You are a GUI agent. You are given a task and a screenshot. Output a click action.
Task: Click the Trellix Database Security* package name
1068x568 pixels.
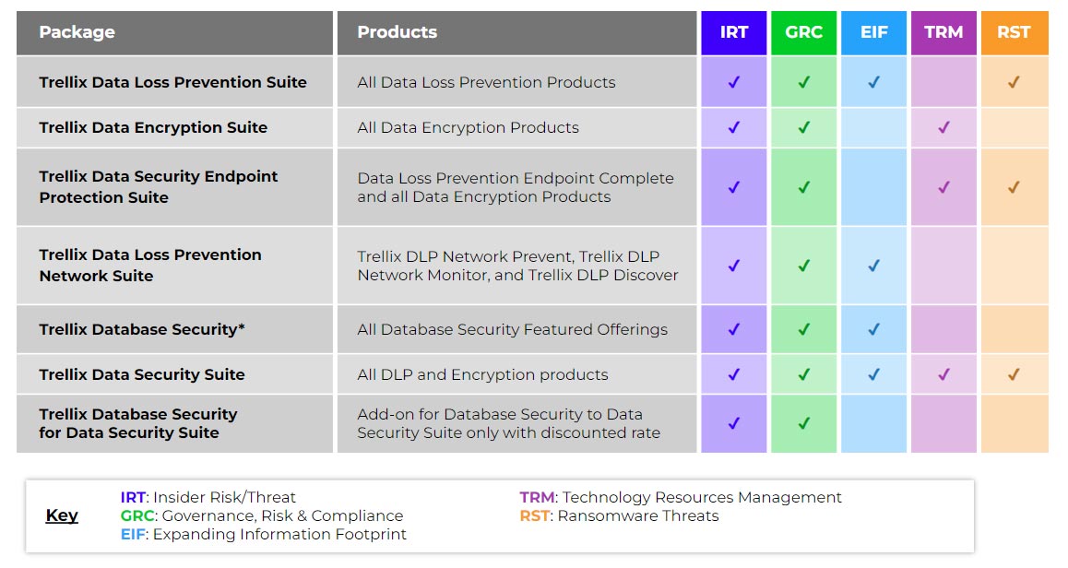tap(142, 329)
